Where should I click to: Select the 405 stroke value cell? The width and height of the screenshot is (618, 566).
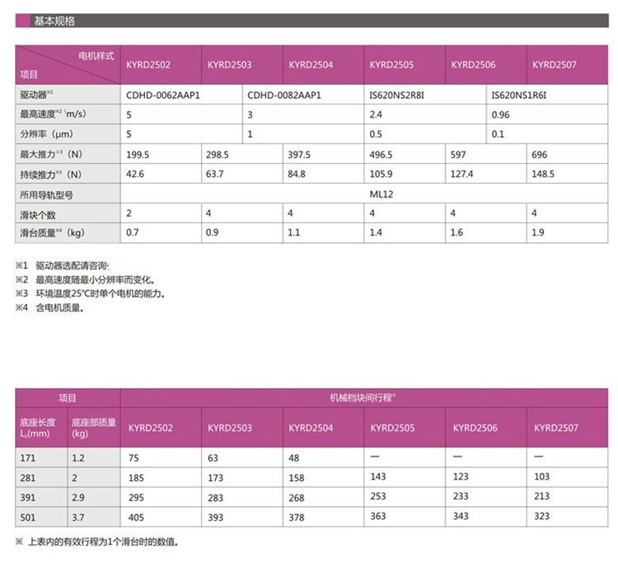pos(137,517)
